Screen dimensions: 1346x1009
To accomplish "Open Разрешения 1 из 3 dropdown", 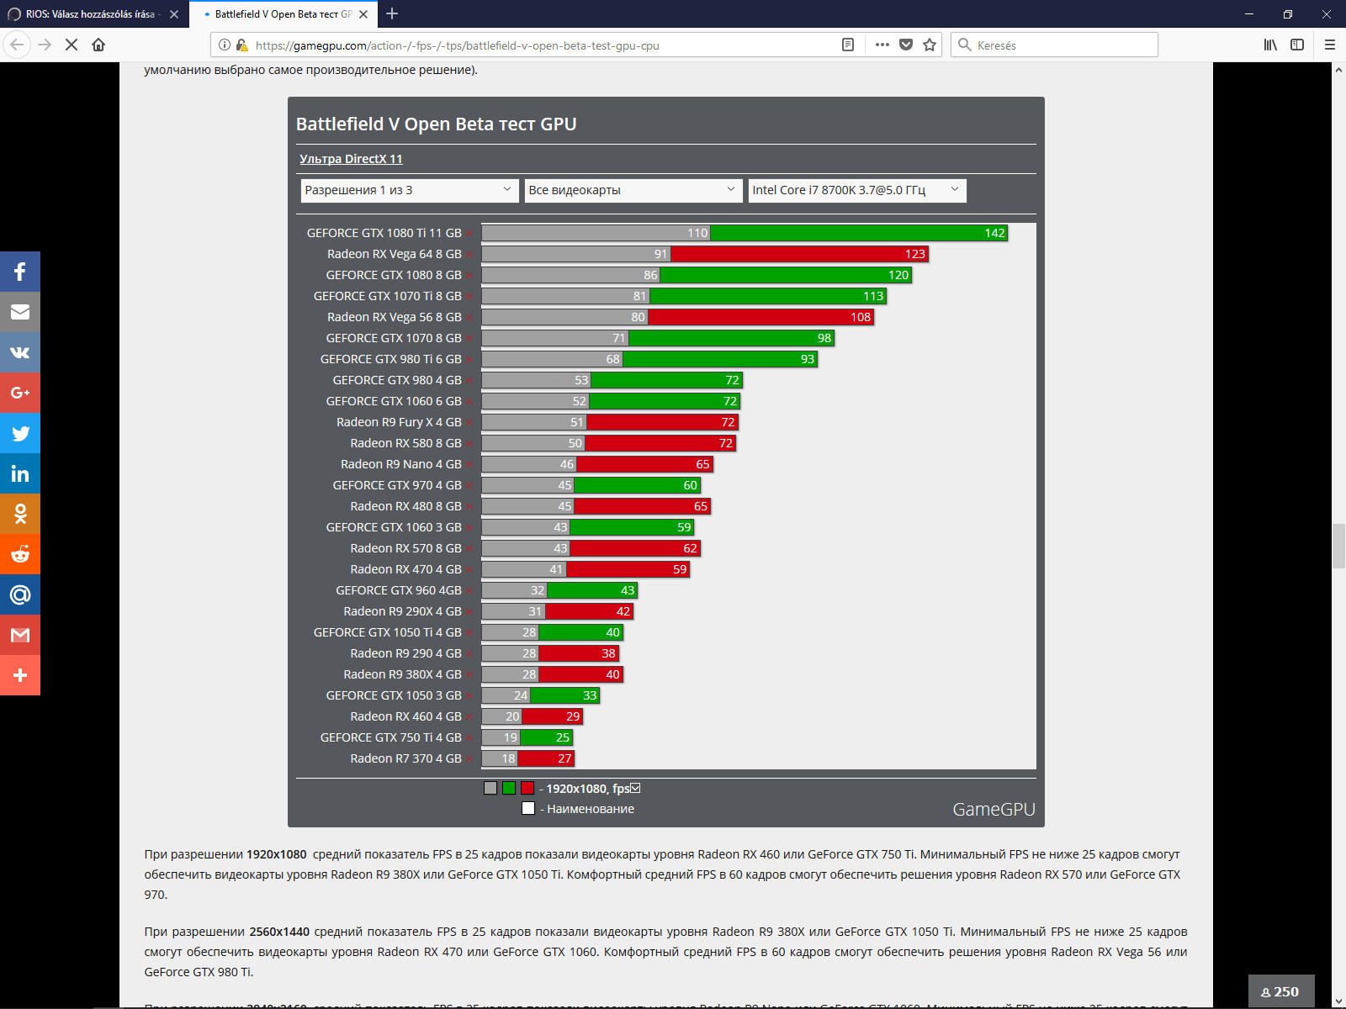I will point(408,190).
